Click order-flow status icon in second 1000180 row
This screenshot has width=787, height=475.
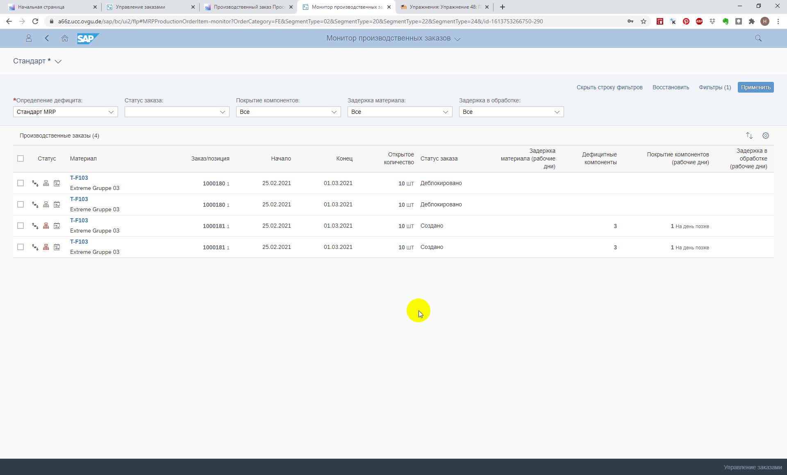(35, 205)
